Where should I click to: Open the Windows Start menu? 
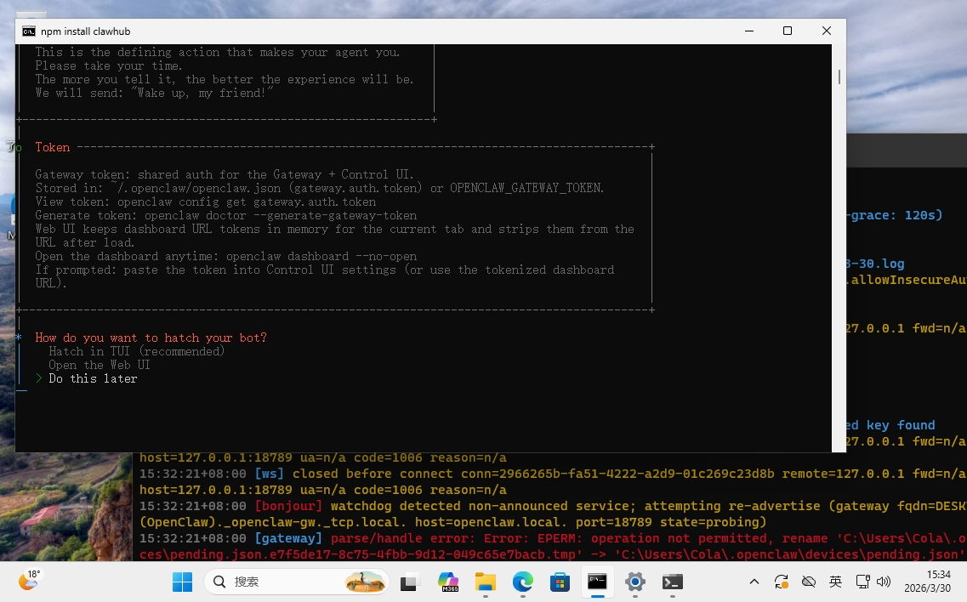click(x=182, y=582)
